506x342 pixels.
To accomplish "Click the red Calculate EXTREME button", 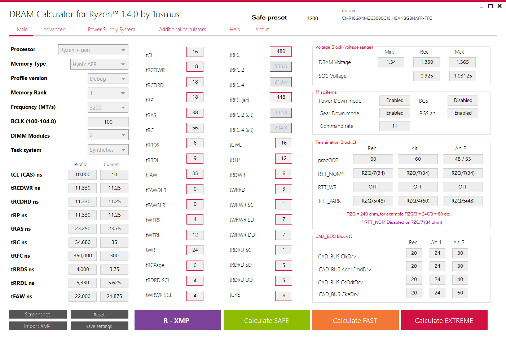I will 444,320.
